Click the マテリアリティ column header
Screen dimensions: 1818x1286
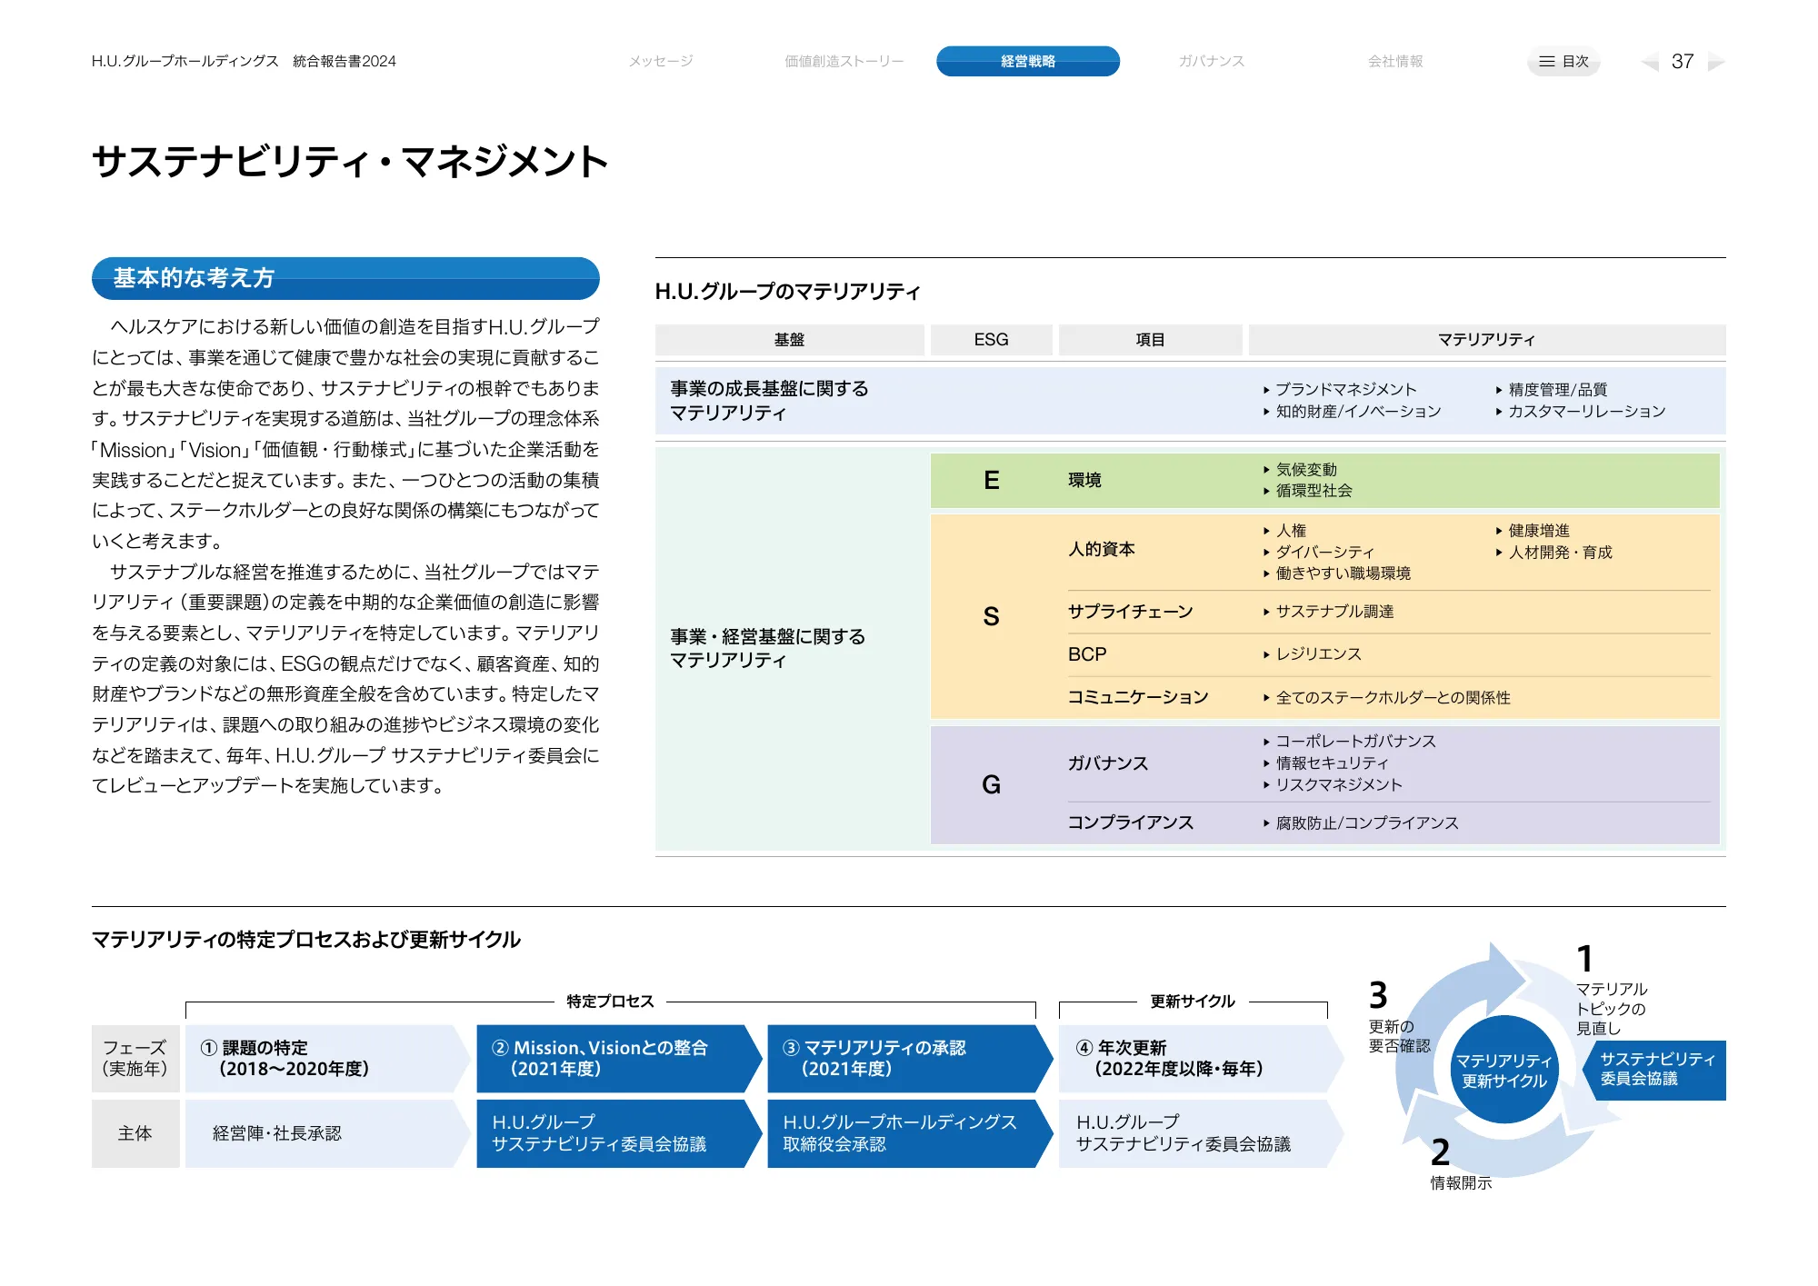pyautogui.click(x=1486, y=339)
